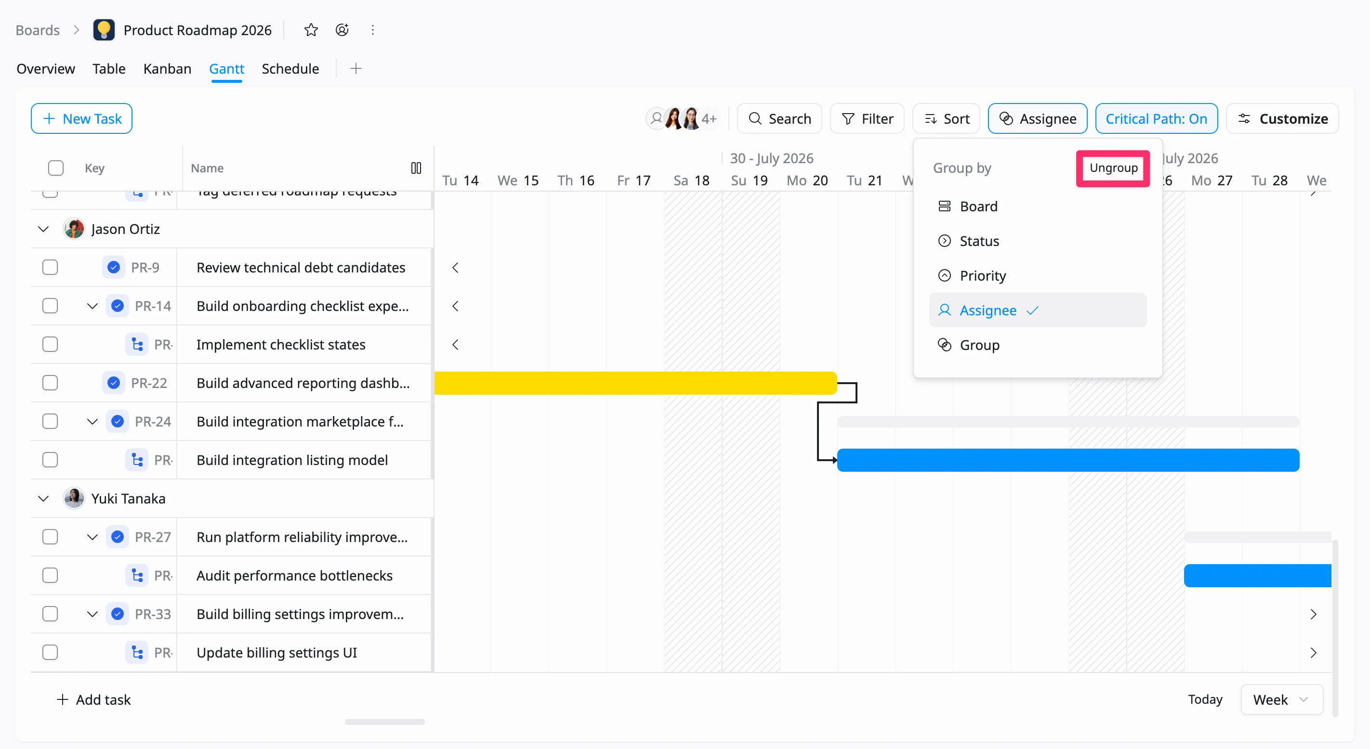Click Yuki Tanaka's avatar
This screenshot has height=749, width=1370.
(74, 498)
